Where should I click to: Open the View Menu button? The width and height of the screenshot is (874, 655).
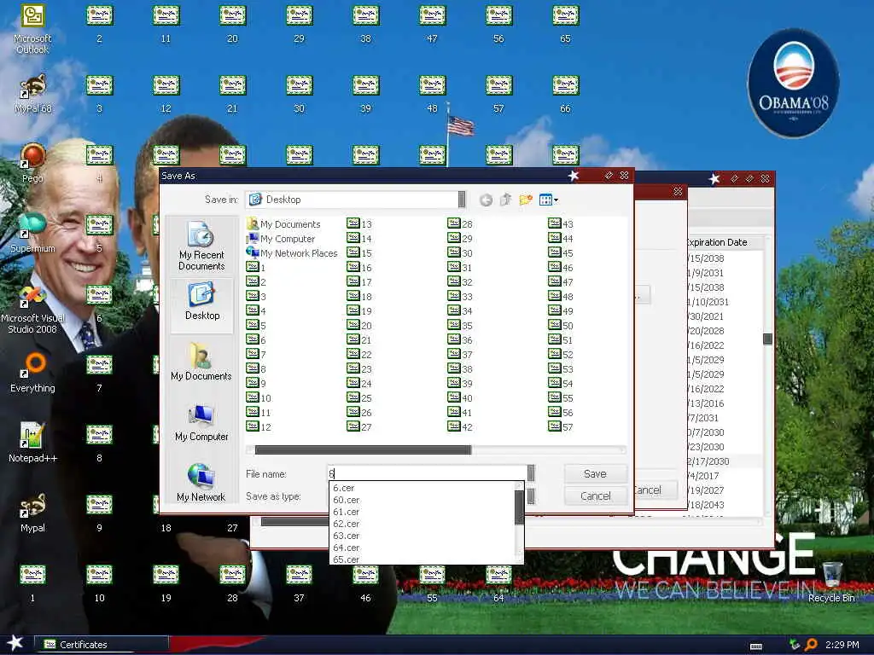pyautogui.click(x=549, y=200)
